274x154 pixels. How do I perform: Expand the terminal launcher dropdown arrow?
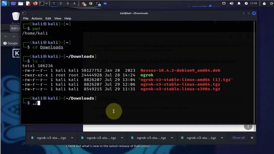point(47,3)
